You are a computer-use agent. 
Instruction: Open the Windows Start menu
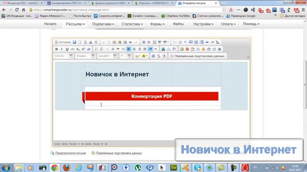[x=6, y=168]
